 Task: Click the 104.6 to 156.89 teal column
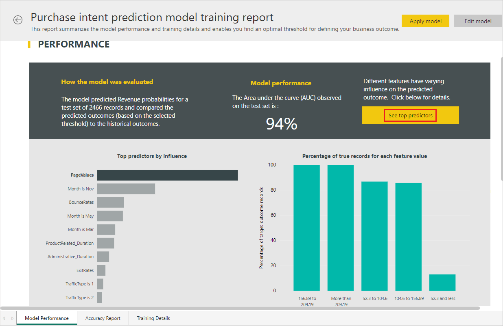(x=409, y=237)
